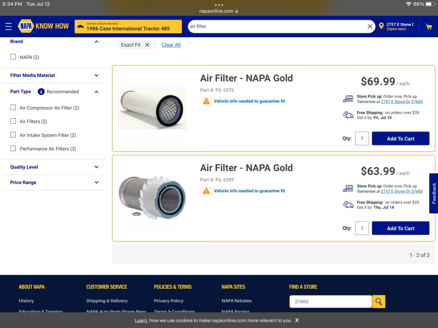This screenshot has height=328, width=438.
Task: Tap warning icon for FIL 6389
Action: pos(206,191)
